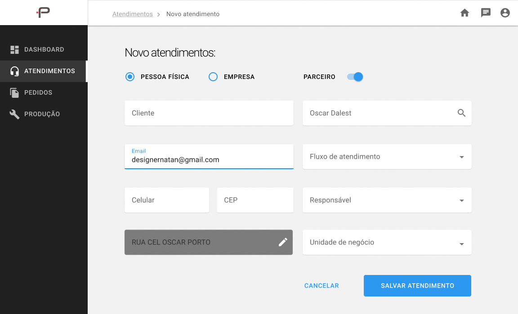Go to home via house icon
This screenshot has width=518, height=314.
(x=464, y=13)
